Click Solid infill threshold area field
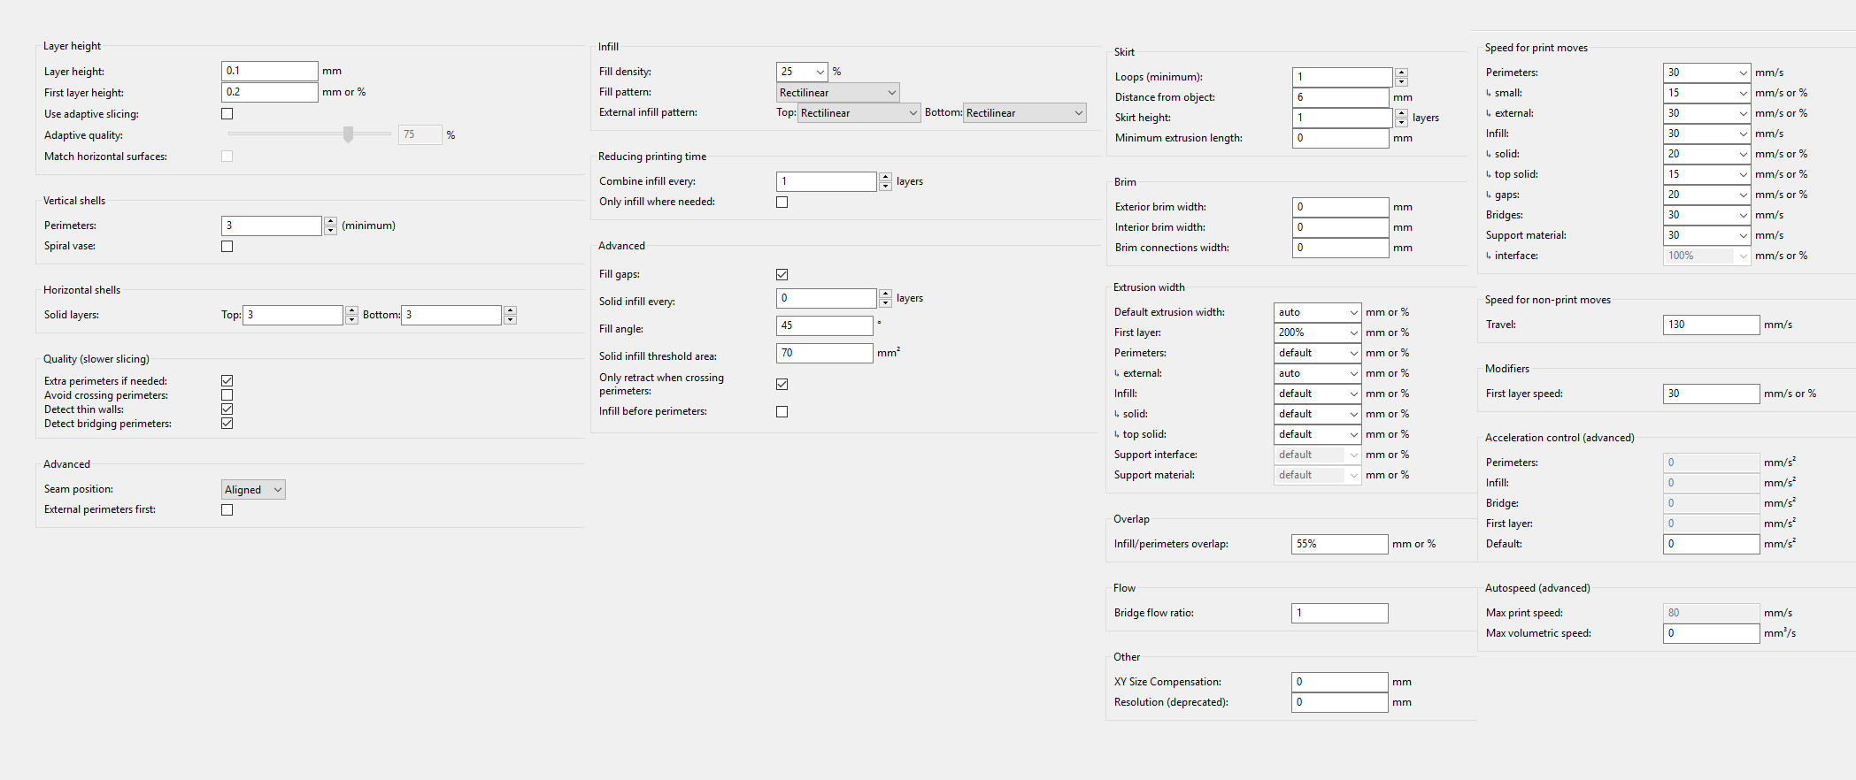The width and height of the screenshot is (1856, 780). (825, 353)
